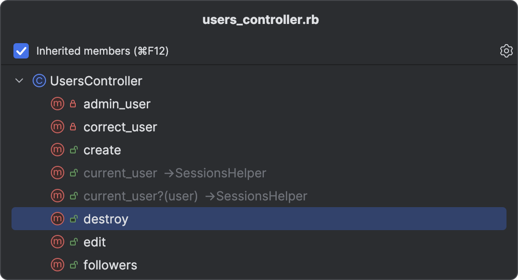This screenshot has width=518, height=280.
Task: Click the method icon beside edit
Action: (x=58, y=242)
